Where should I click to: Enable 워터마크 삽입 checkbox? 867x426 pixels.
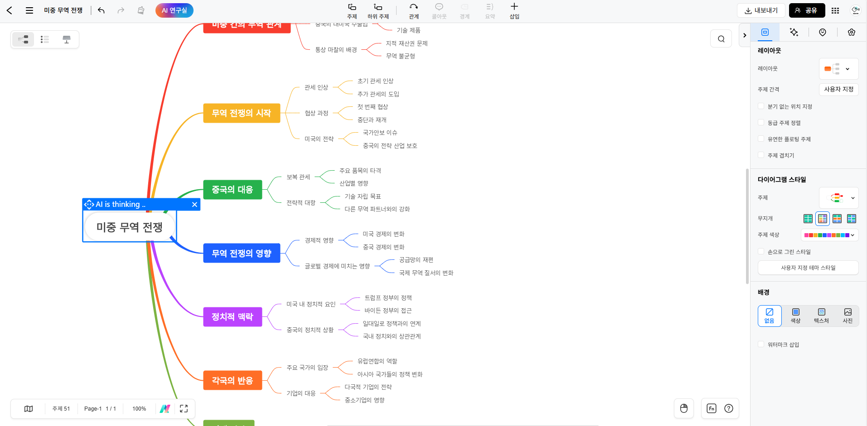tap(761, 345)
